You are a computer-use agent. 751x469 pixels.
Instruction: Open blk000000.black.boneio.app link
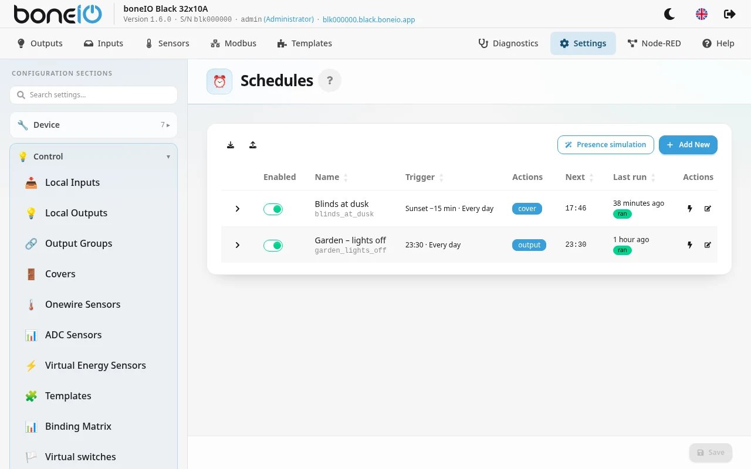click(369, 19)
